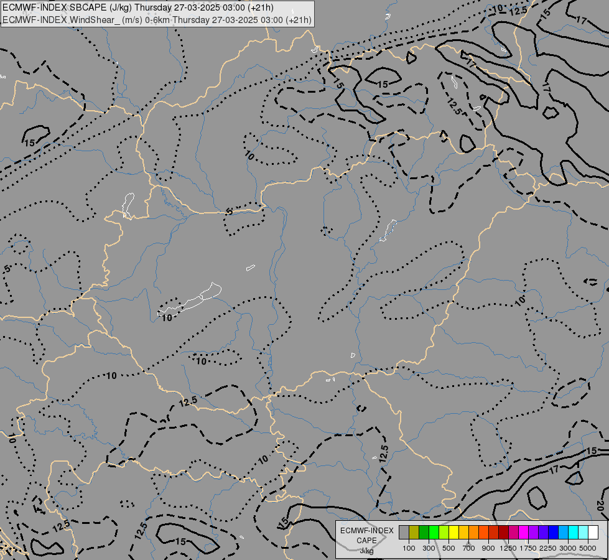The height and width of the screenshot is (560, 609).
Task: Select the bright cyan legend swatch
Action: point(574,532)
